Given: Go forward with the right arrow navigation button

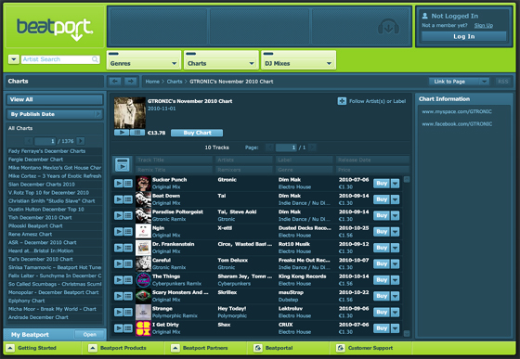Looking at the screenshot, I should point(131,81).
